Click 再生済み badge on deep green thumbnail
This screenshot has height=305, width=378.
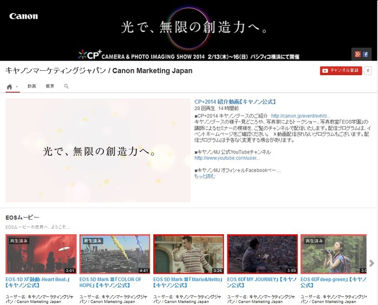coord(314,241)
